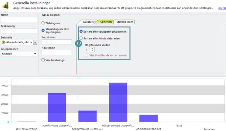Select the Tårtdiagram radio button
The width and height of the screenshot is (226, 131).
(x=43, y=23)
